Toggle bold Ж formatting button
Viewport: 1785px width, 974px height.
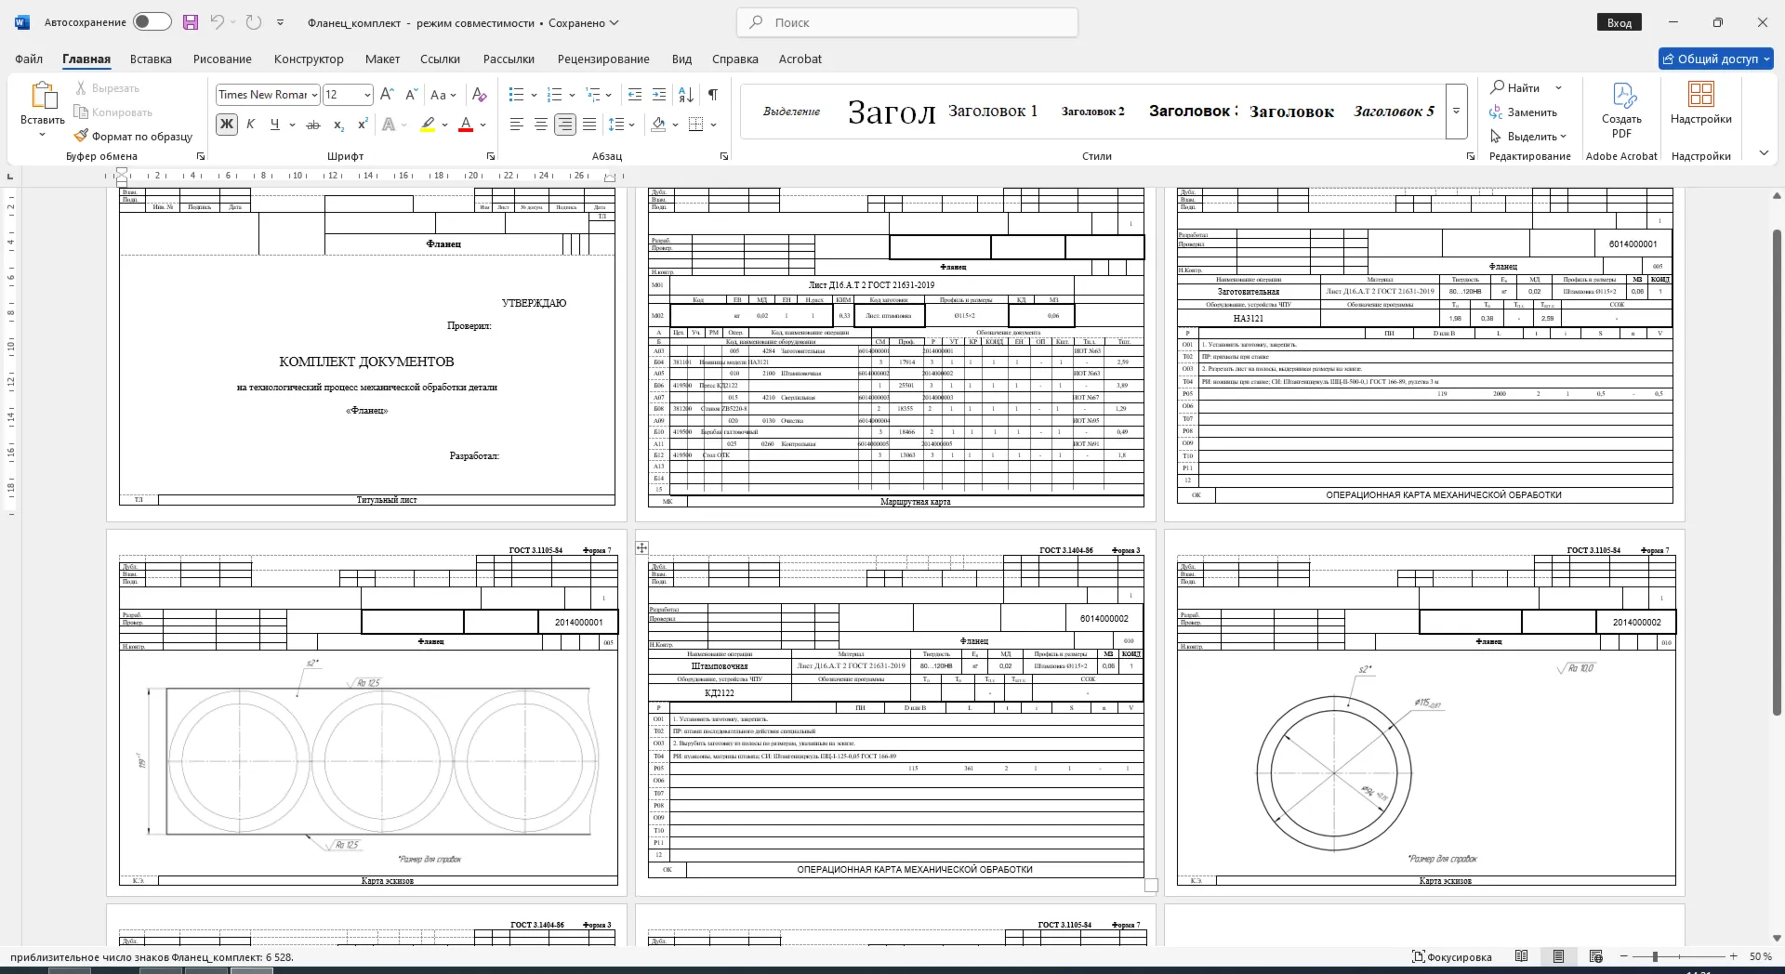tap(226, 125)
